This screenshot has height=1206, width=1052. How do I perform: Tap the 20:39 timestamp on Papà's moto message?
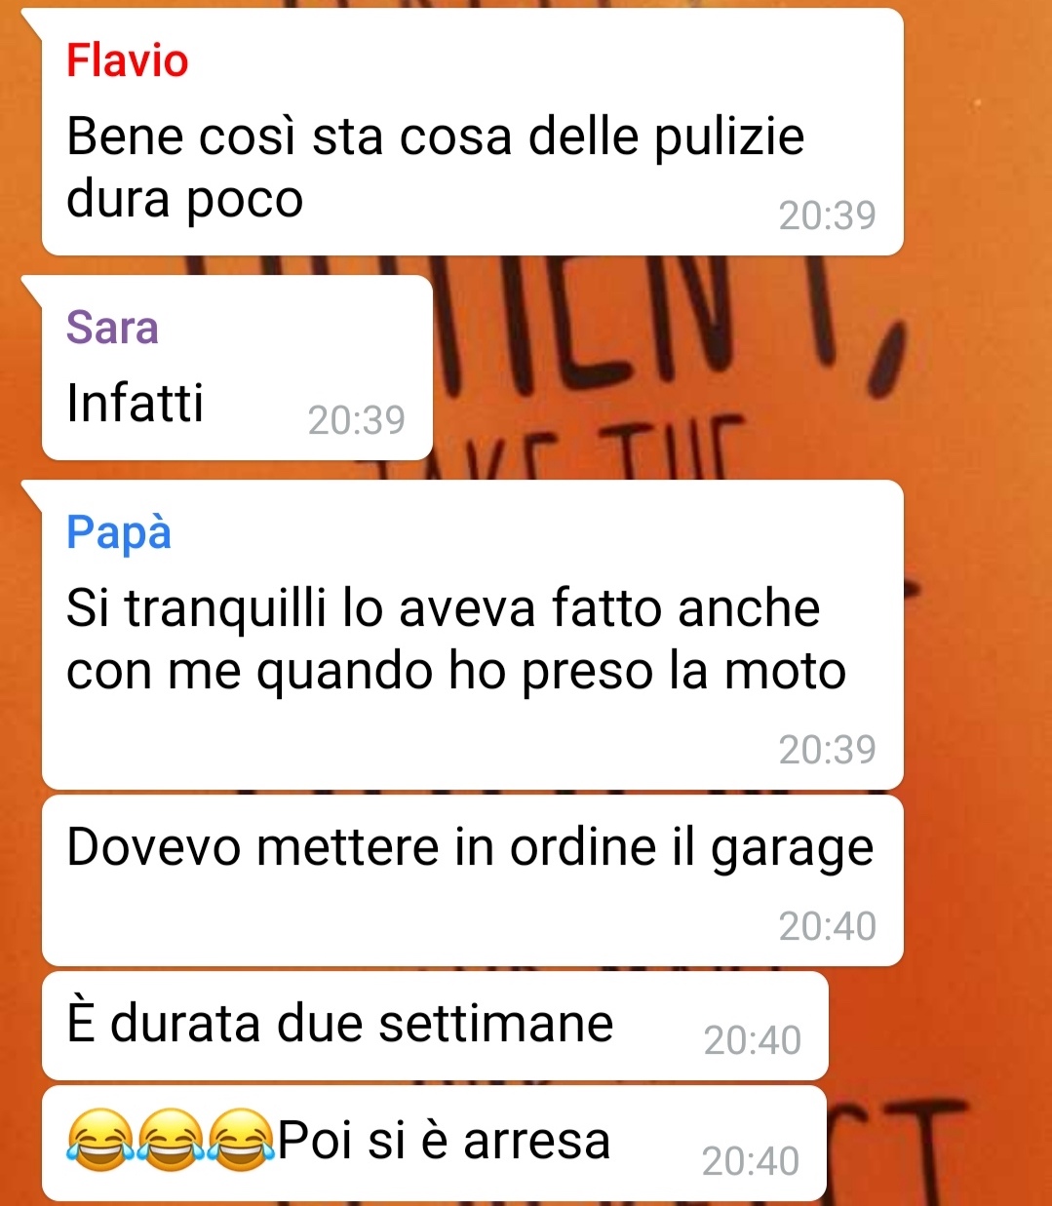coord(827,750)
